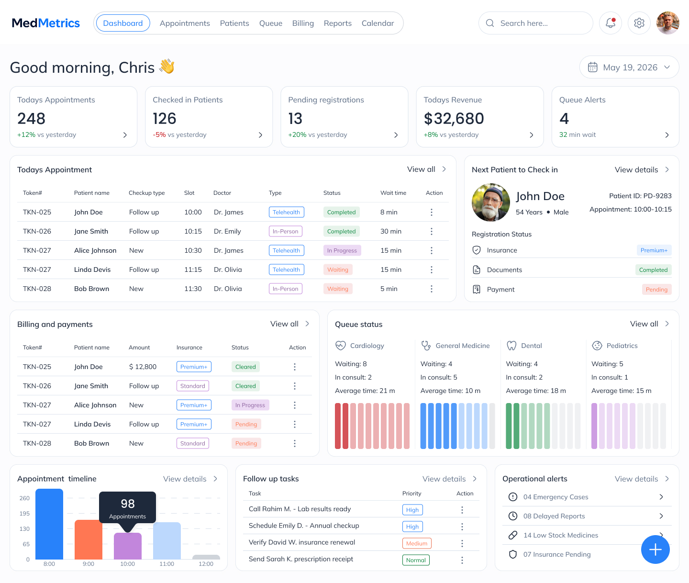This screenshot has width=689, height=583.
Task: Click the Normal priority badge
Action: click(x=416, y=560)
